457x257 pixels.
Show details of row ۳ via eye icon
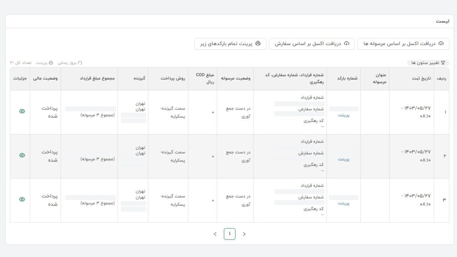[22, 199]
